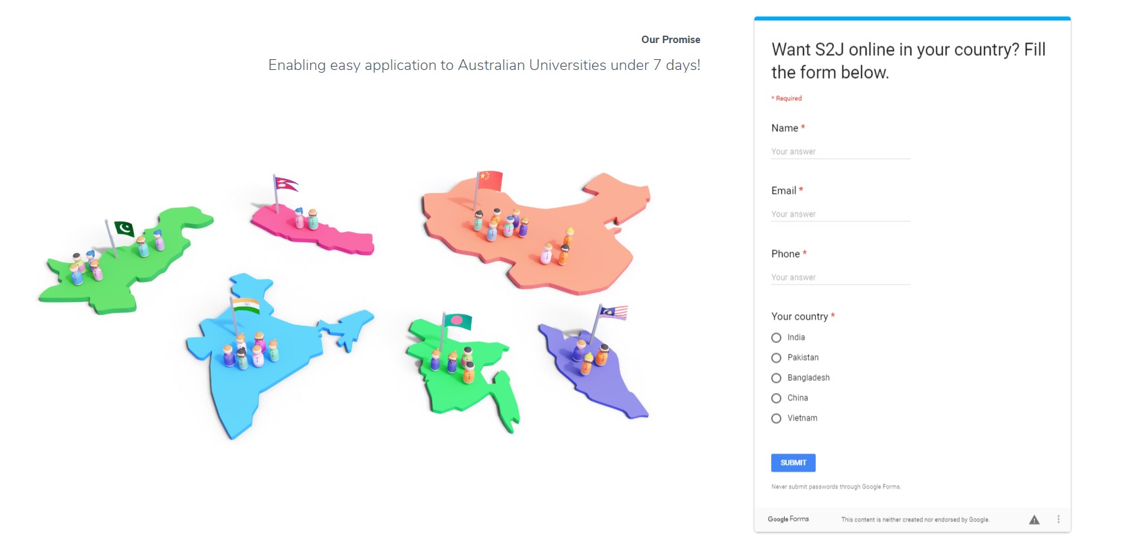Focus the Email answer field
This screenshot has height=547, width=1134.
click(x=841, y=215)
